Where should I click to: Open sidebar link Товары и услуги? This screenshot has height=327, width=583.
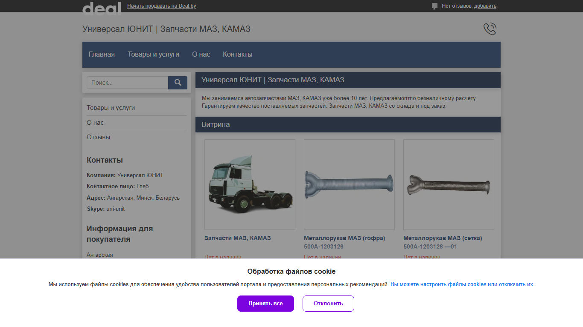tap(111, 108)
